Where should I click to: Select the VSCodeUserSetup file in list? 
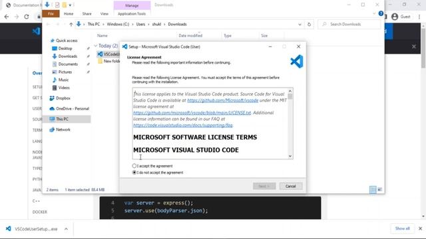pyautogui.click(x=108, y=54)
